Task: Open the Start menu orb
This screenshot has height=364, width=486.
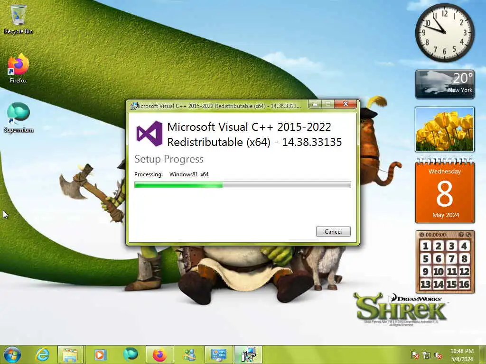Action: tap(12, 355)
